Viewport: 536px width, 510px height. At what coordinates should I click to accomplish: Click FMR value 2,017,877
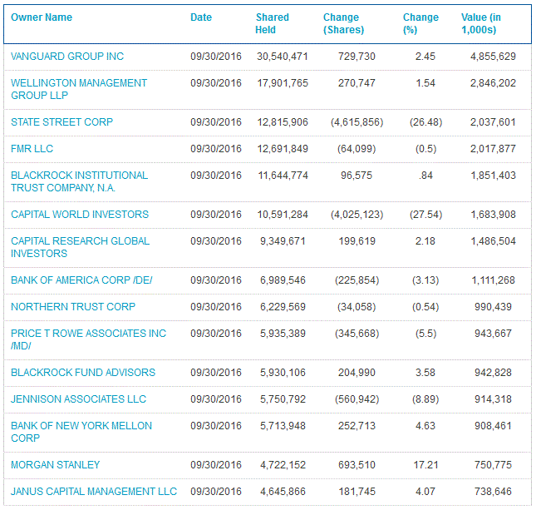(x=493, y=149)
